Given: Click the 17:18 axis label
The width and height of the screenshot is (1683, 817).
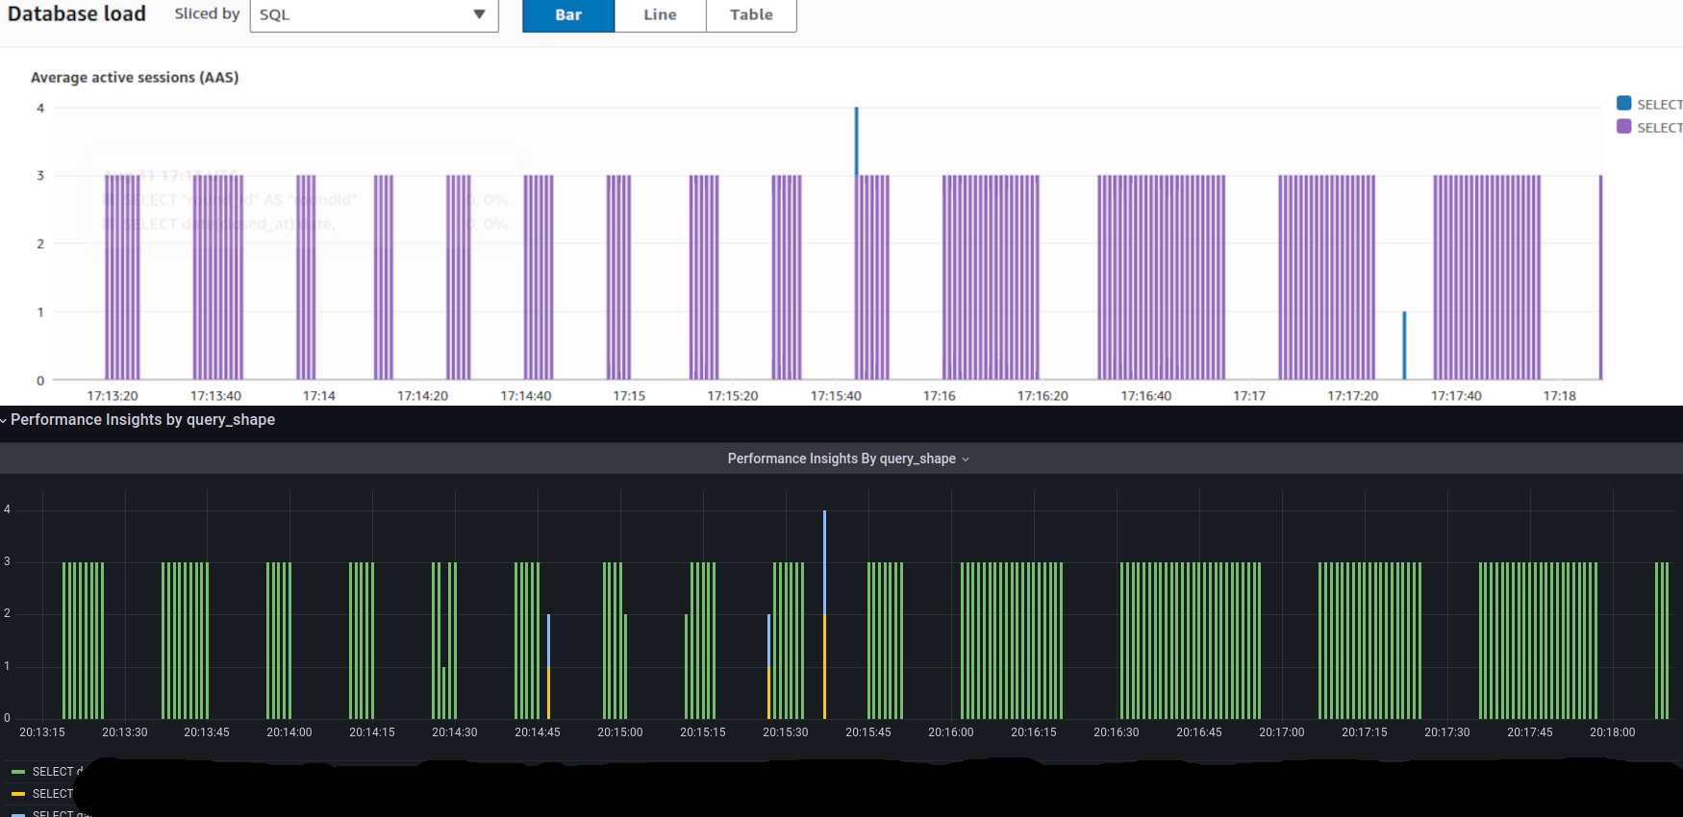Looking at the screenshot, I should (1560, 396).
